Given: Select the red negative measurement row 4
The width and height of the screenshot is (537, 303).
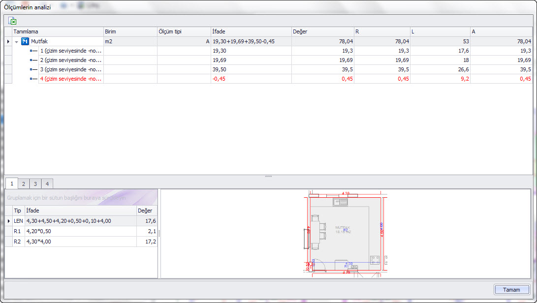Looking at the screenshot, I should 70,79.
